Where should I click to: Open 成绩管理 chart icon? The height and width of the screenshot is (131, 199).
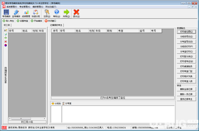pyautogui.click(x=26, y=14)
